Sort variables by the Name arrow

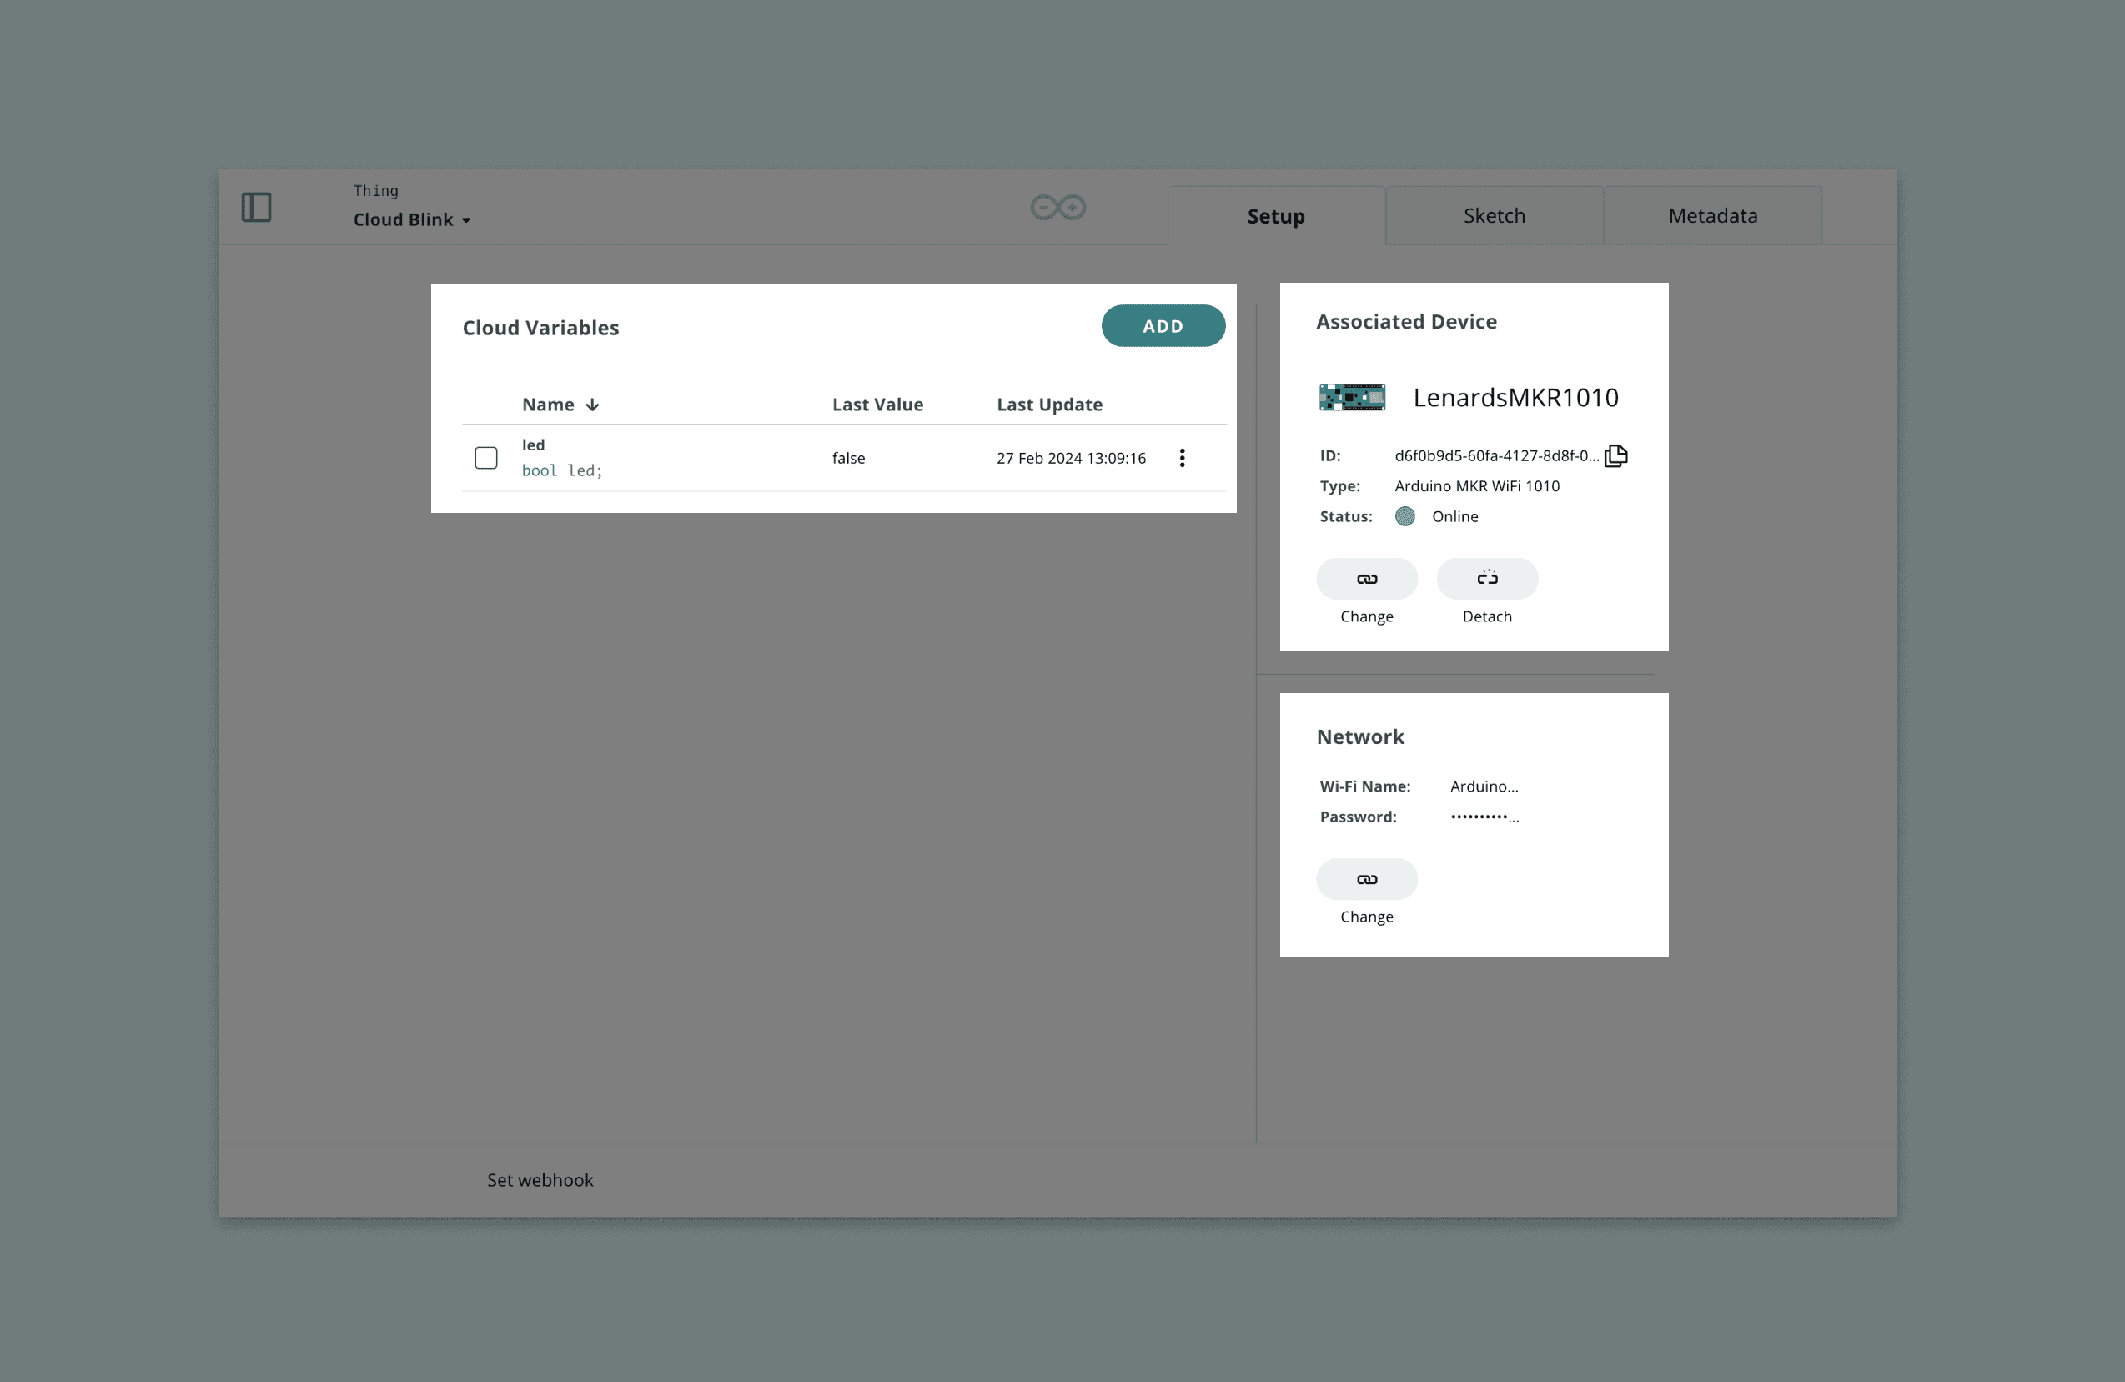[x=592, y=405]
